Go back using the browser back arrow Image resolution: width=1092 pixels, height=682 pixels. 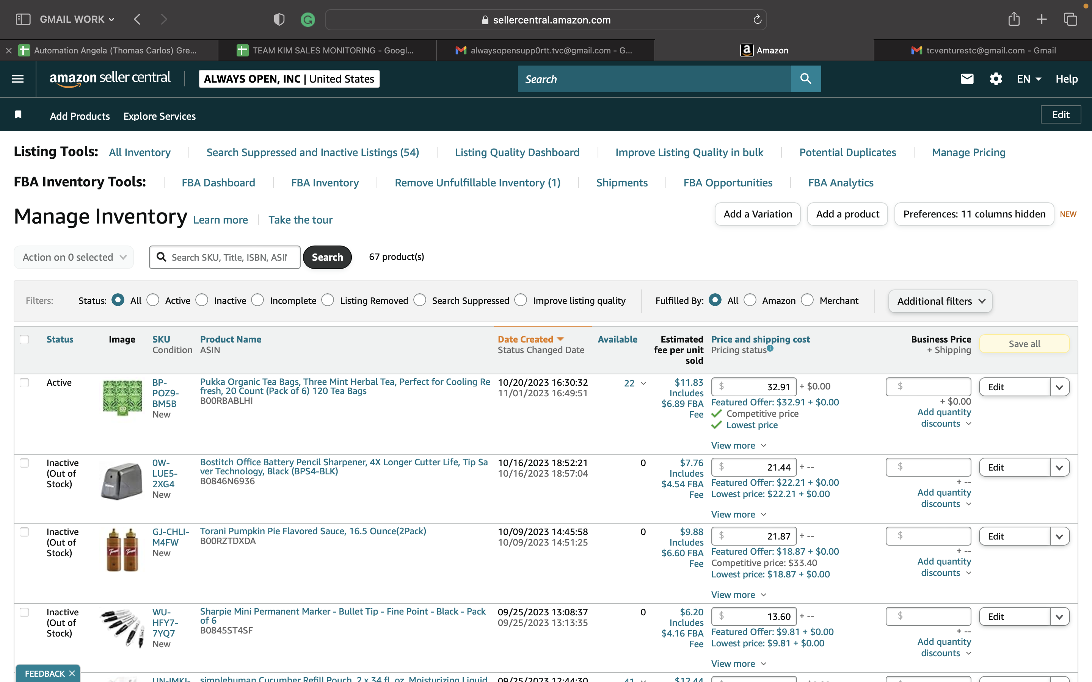coord(137,19)
